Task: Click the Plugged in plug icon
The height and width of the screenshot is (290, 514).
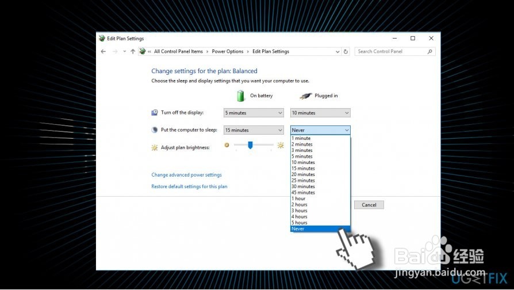Action: coord(305,96)
